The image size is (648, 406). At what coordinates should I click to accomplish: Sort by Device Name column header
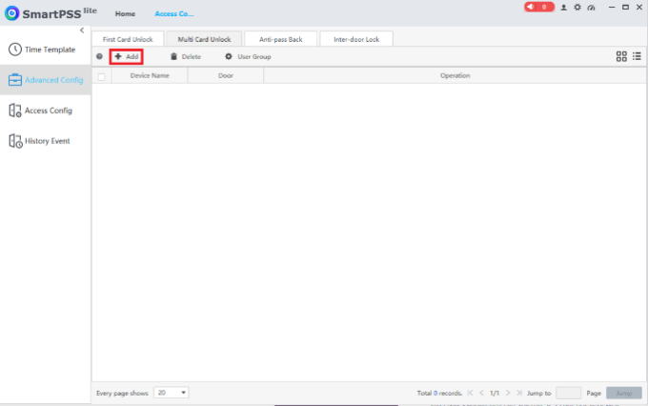coord(150,75)
